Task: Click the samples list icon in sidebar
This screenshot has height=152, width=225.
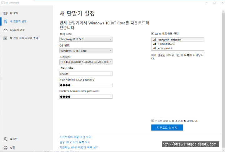Action: [x=5, y=38]
